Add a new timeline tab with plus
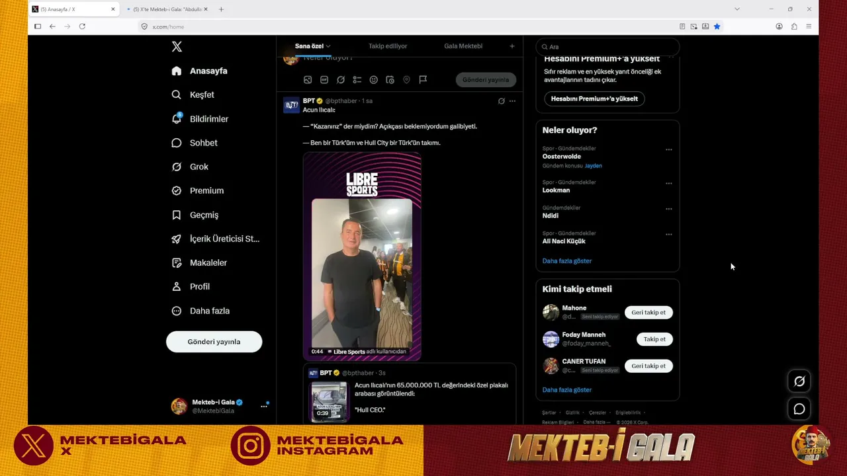Viewport: 847px width, 476px height. (512, 46)
